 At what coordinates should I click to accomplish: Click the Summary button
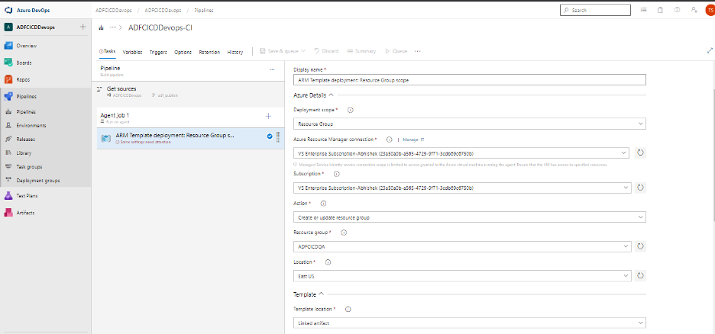click(x=361, y=51)
